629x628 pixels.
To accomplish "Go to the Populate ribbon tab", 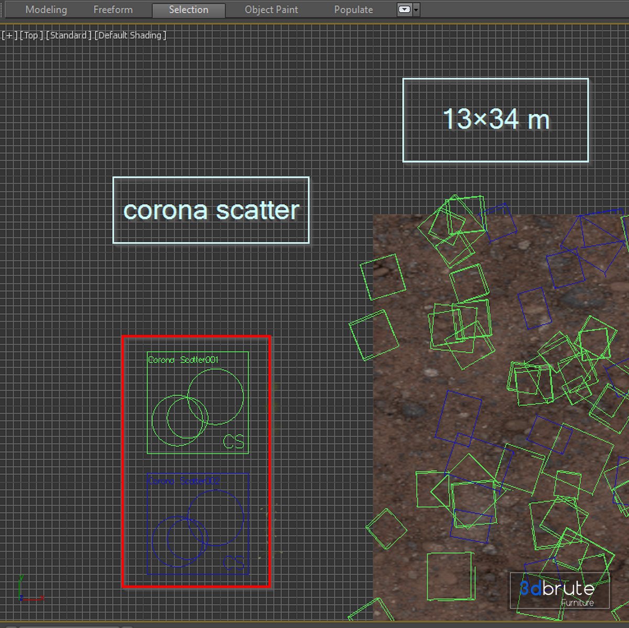I will [353, 10].
